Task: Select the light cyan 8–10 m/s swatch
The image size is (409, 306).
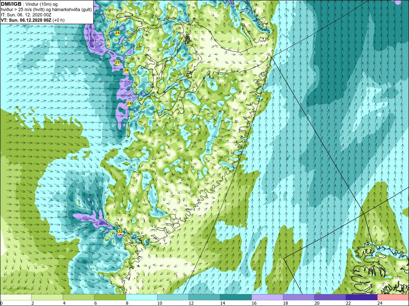Action: pyautogui.click(x=142, y=297)
